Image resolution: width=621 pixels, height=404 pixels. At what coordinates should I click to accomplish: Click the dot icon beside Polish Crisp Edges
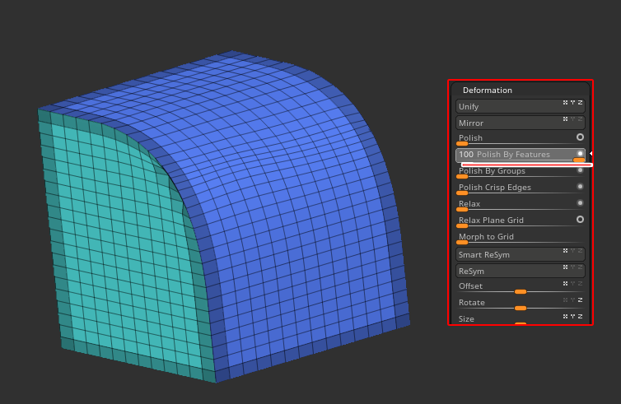pos(580,186)
